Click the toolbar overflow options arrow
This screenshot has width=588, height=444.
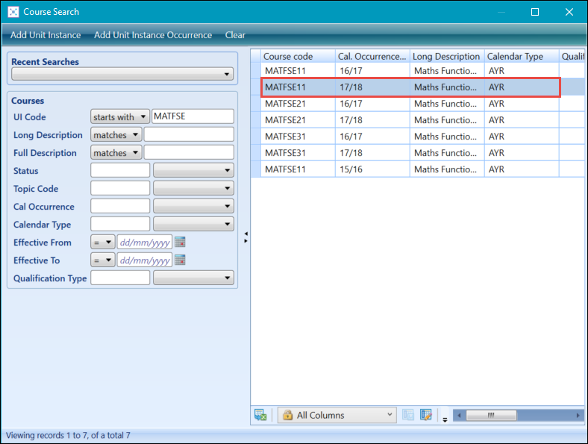coord(445,419)
